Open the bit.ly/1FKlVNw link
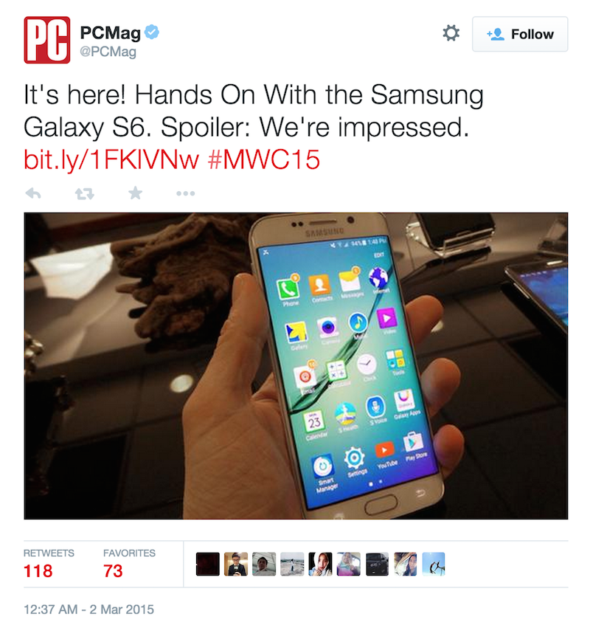 (x=111, y=159)
